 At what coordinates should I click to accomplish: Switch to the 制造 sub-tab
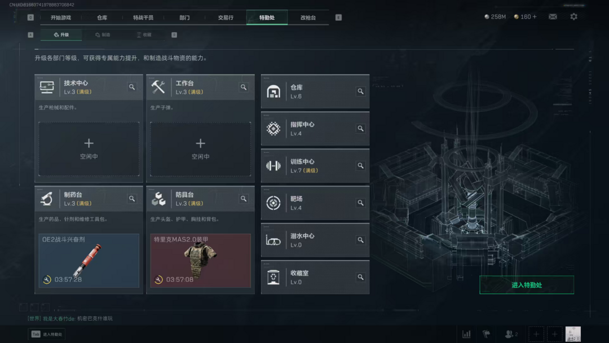(103, 34)
